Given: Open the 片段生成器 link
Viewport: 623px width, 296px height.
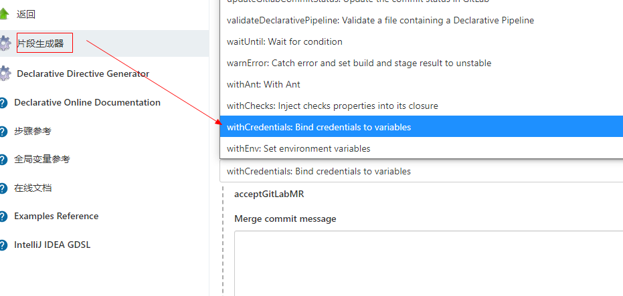Looking at the screenshot, I should [41, 43].
